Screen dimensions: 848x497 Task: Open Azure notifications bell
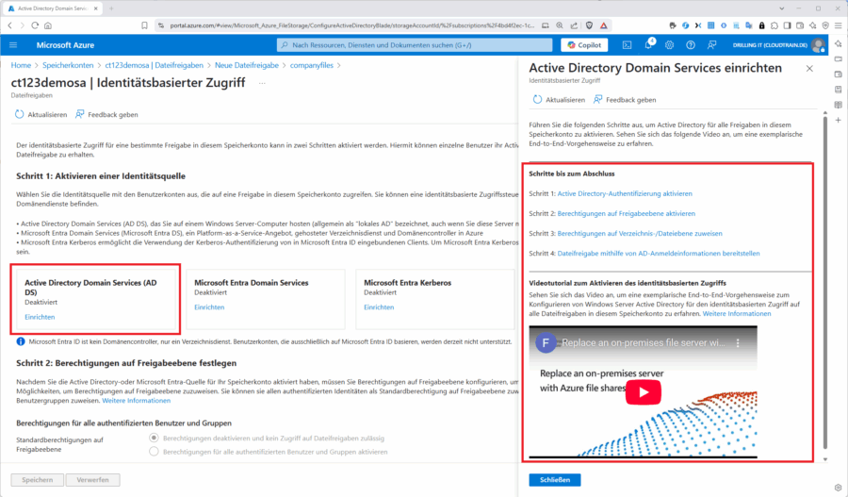648,45
